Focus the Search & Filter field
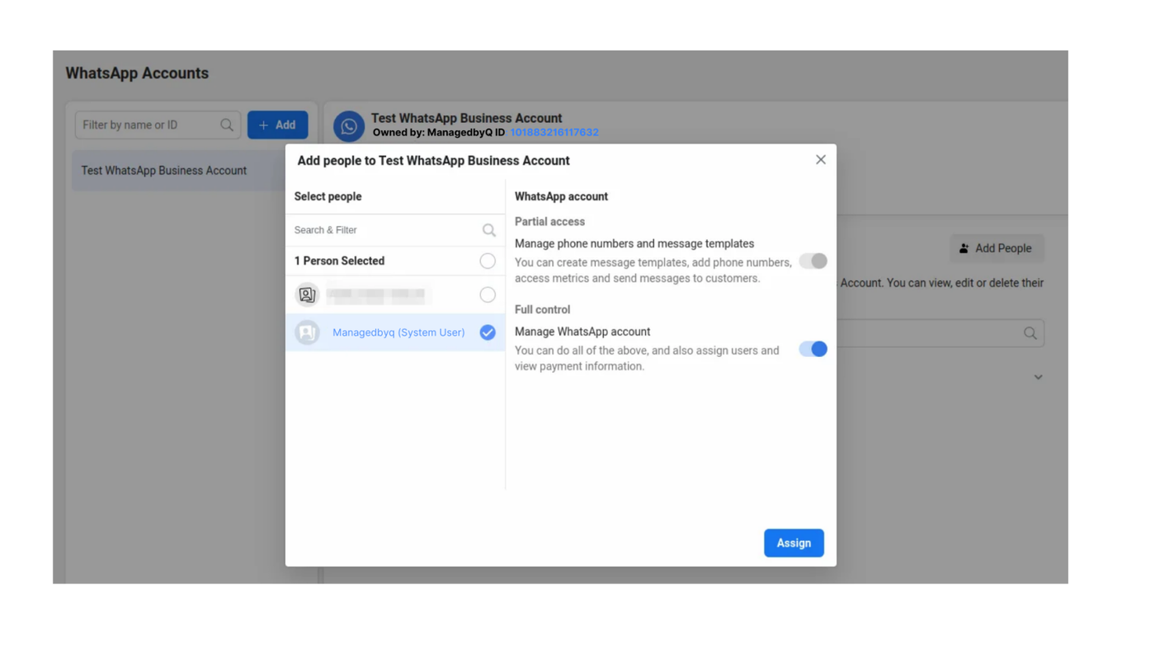This screenshot has height=649, width=1155. point(395,230)
